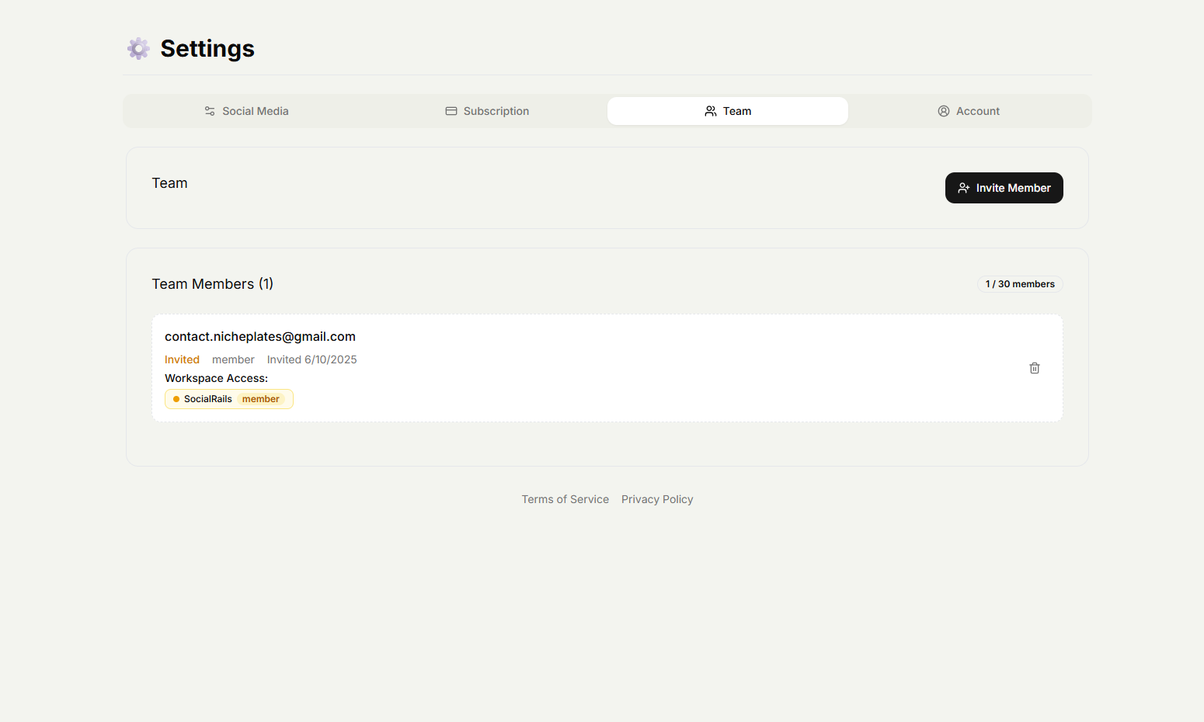Image resolution: width=1204 pixels, height=722 pixels.
Task: Open the Privacy Policy link
Action: click(x=657, y=499)
